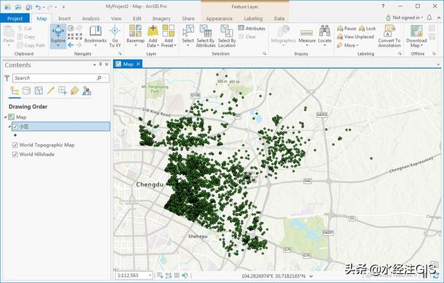
Task: Show the List By Drawing Order view
Action: click(x=15, y=91)
